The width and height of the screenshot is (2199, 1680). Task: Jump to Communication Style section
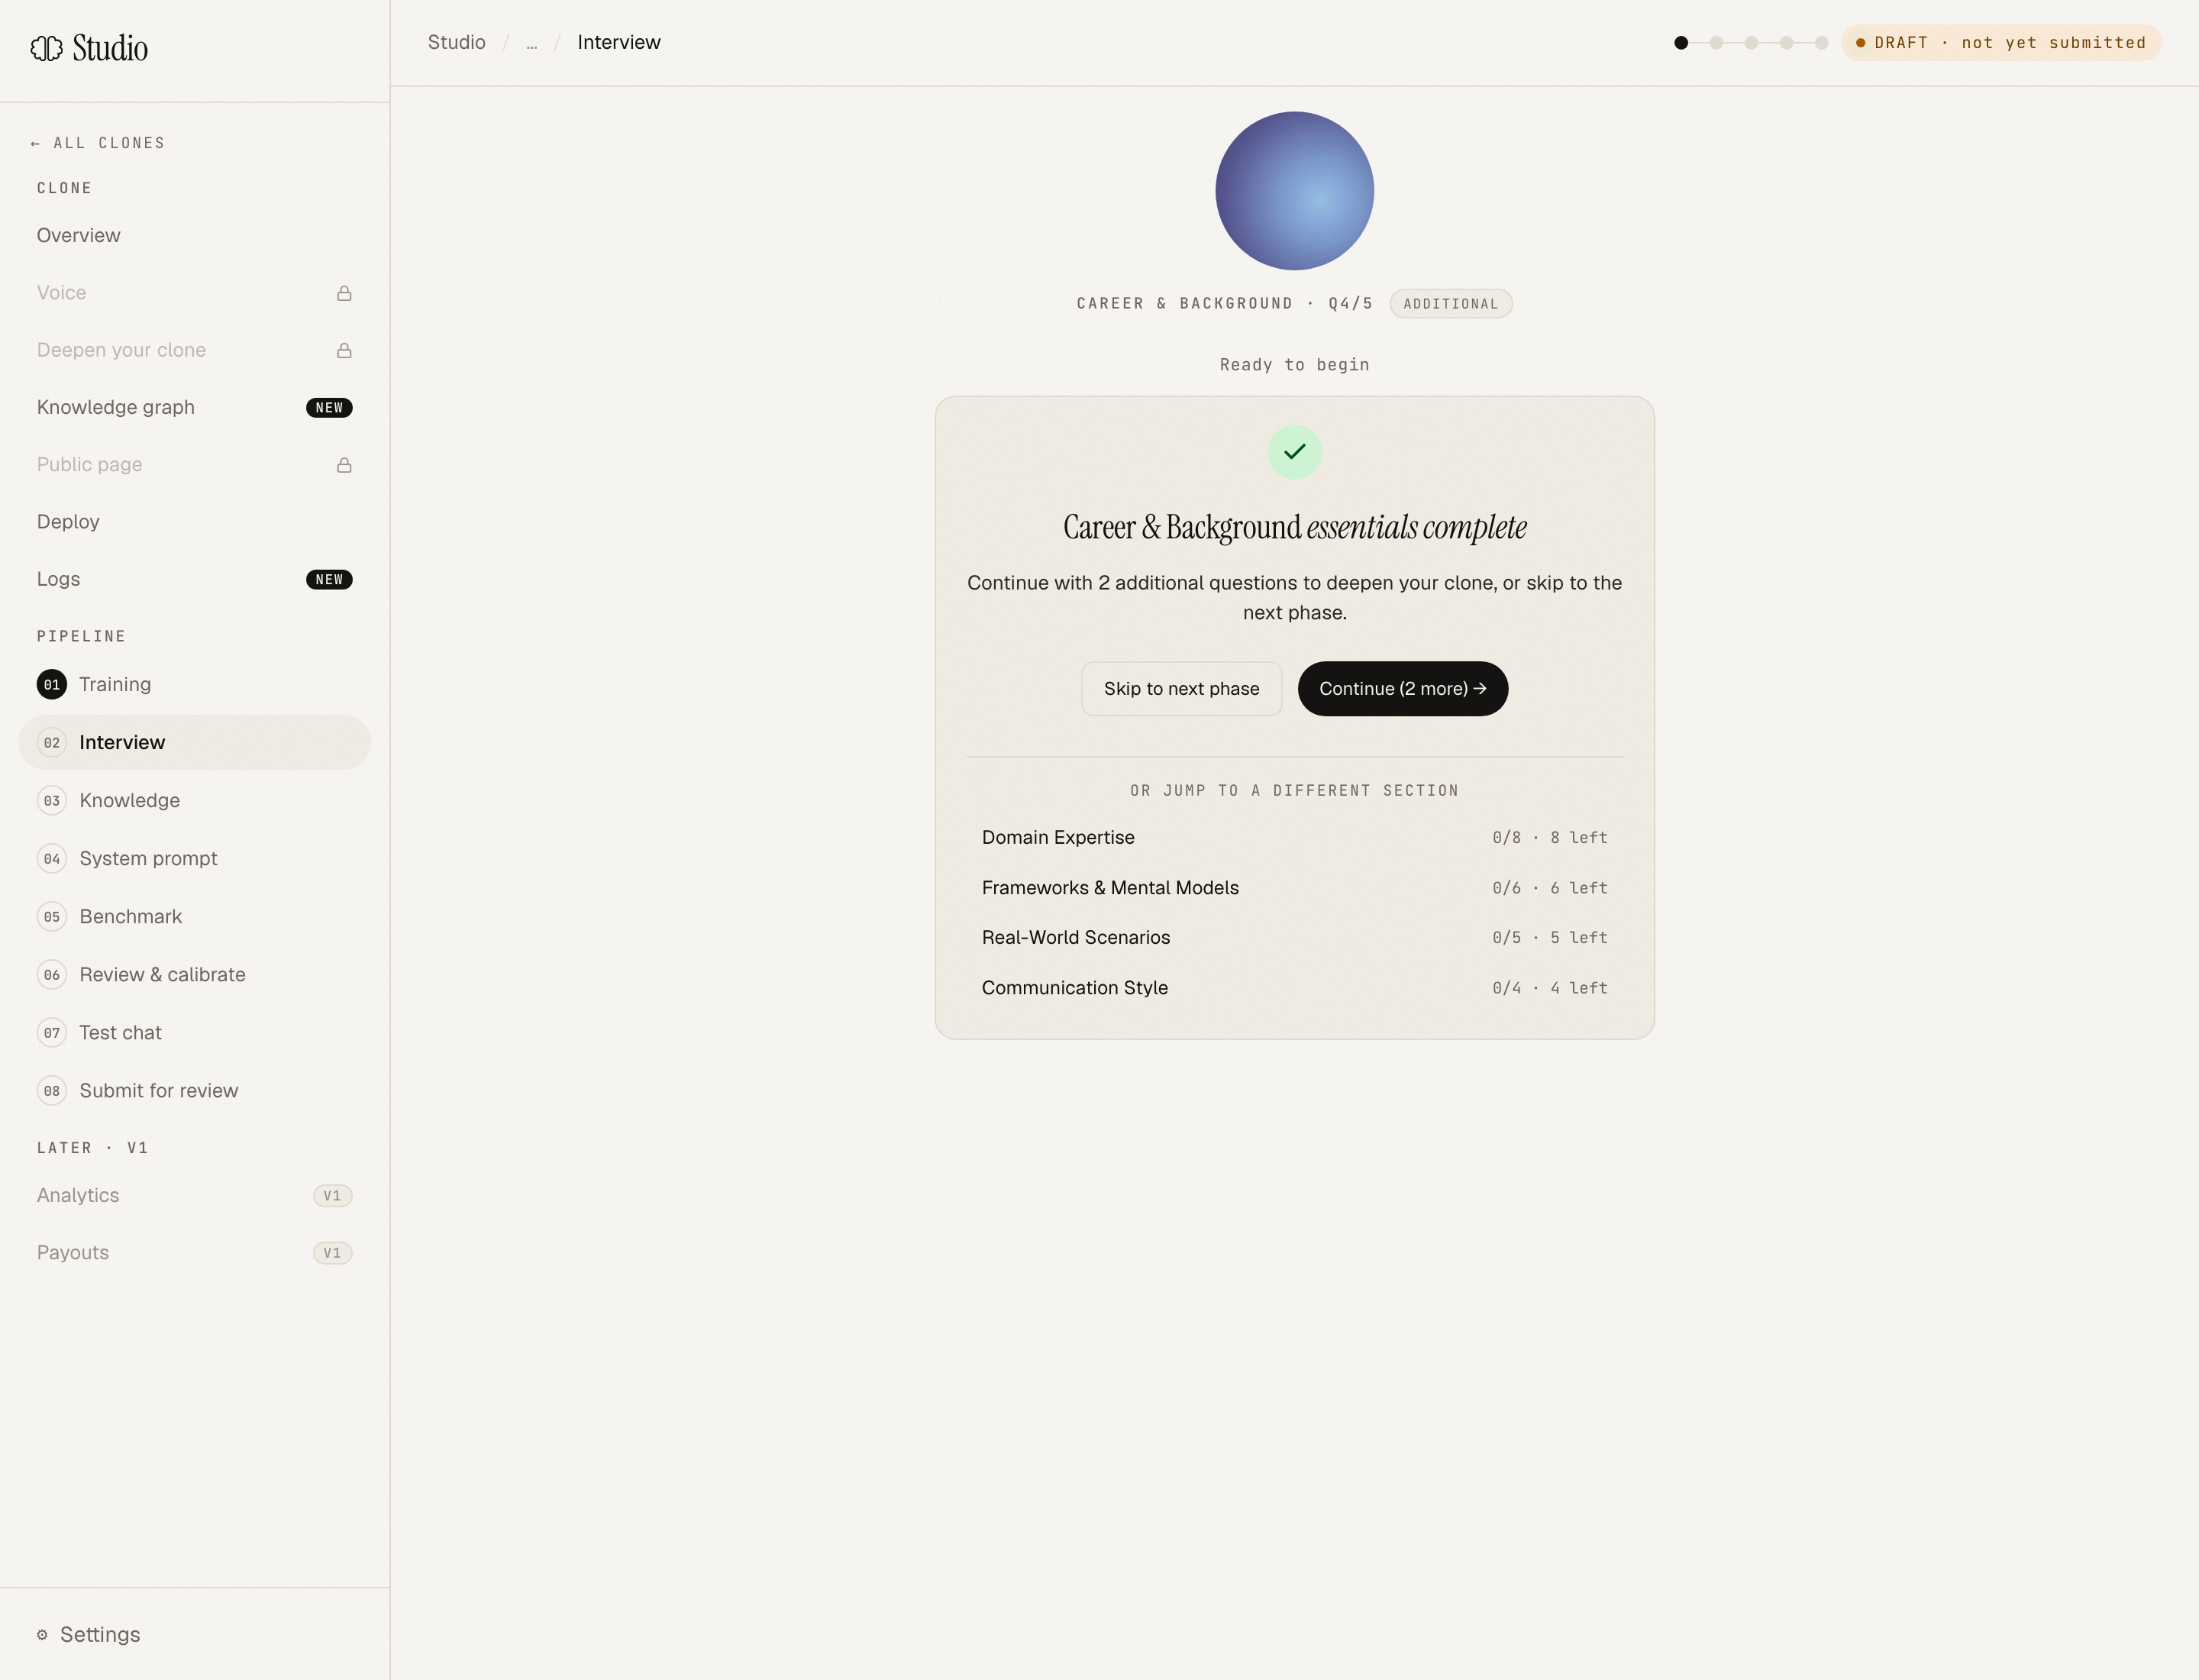[x=1294, y=988]
